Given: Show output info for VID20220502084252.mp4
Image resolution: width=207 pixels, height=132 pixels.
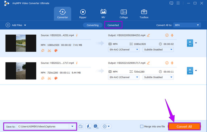Looking at the screenshot, I should point(167,35).
